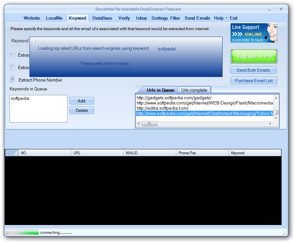The width and height of the screenshot is (295, 243).
Task: Select the editra.softpedia.com URL row
Action: pyautogui.click(x=205, y=108)
